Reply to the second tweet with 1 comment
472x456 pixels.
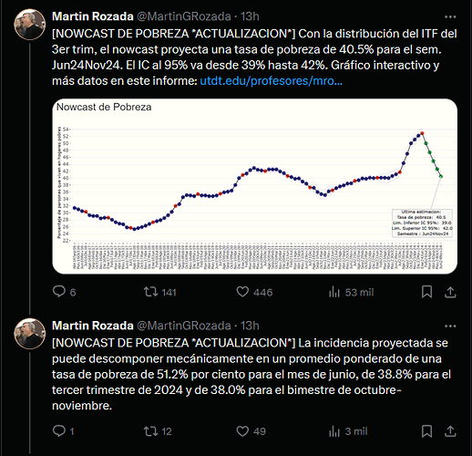tap(63, 430)
